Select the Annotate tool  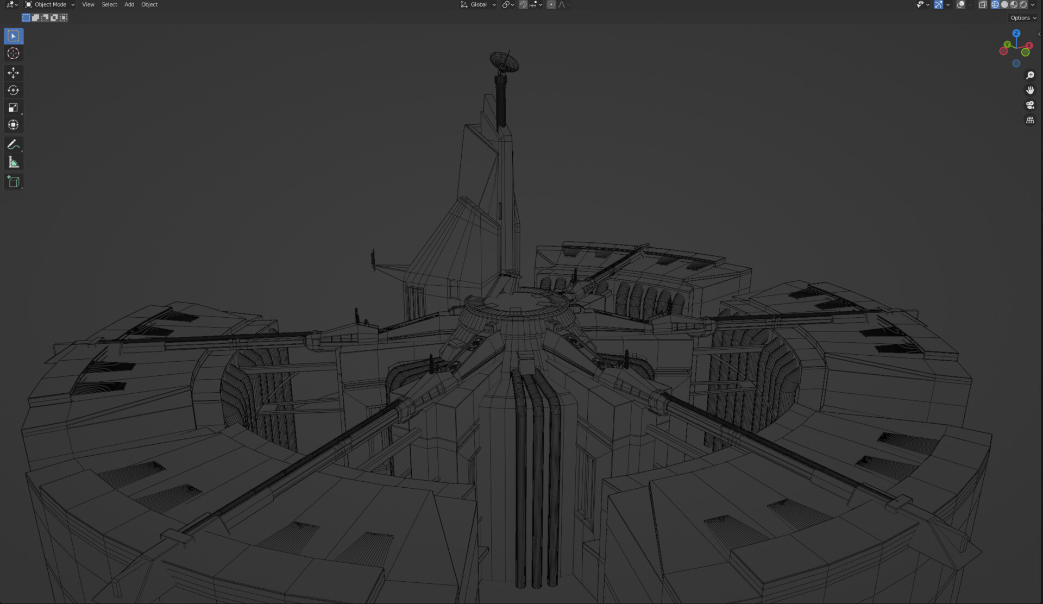pyautogui.click(x=13, y=144)
